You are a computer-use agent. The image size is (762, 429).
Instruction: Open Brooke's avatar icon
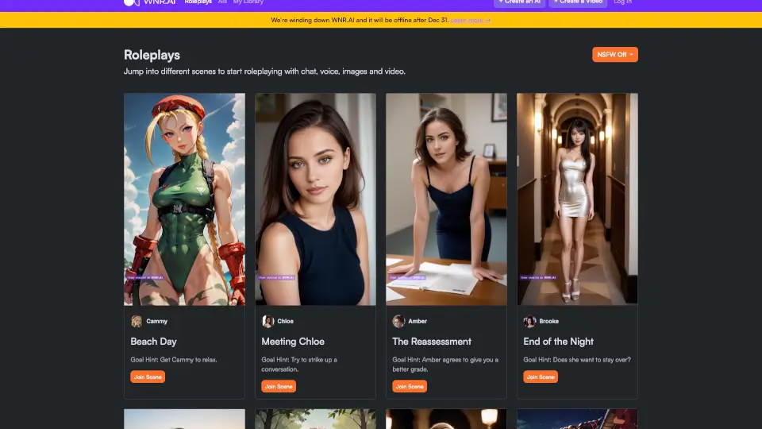click(529, 322)
